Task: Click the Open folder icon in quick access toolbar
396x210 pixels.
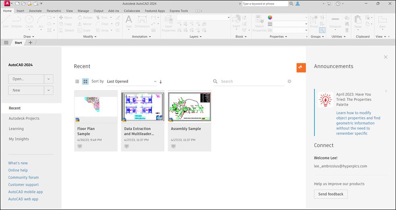Action: pos(23,4)
